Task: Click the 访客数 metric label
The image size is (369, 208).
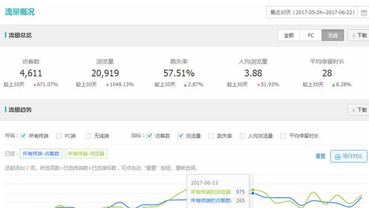Action: (x=31, y=61)
